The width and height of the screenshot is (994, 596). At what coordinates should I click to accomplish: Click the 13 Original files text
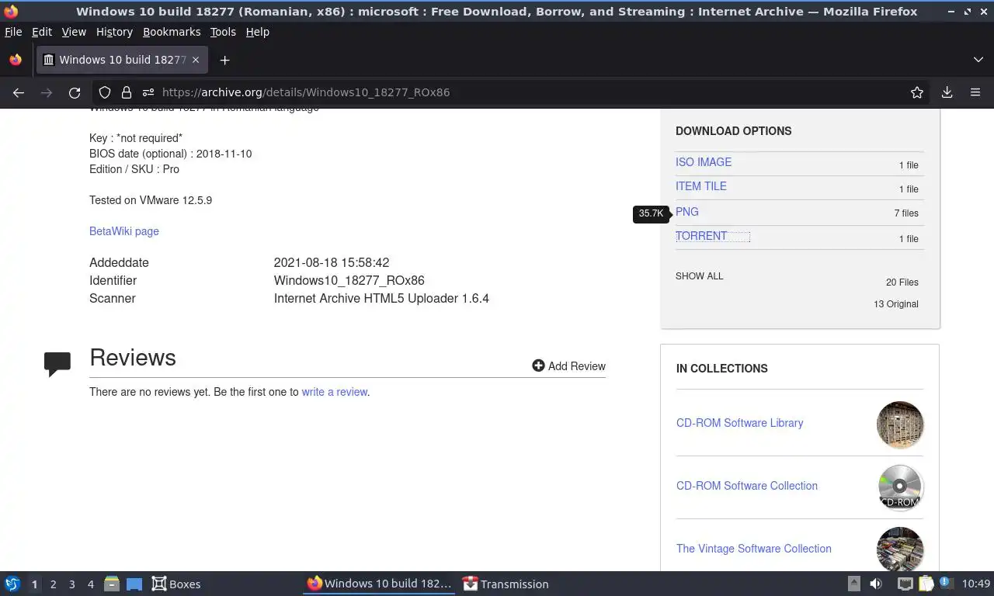(896, 304)
